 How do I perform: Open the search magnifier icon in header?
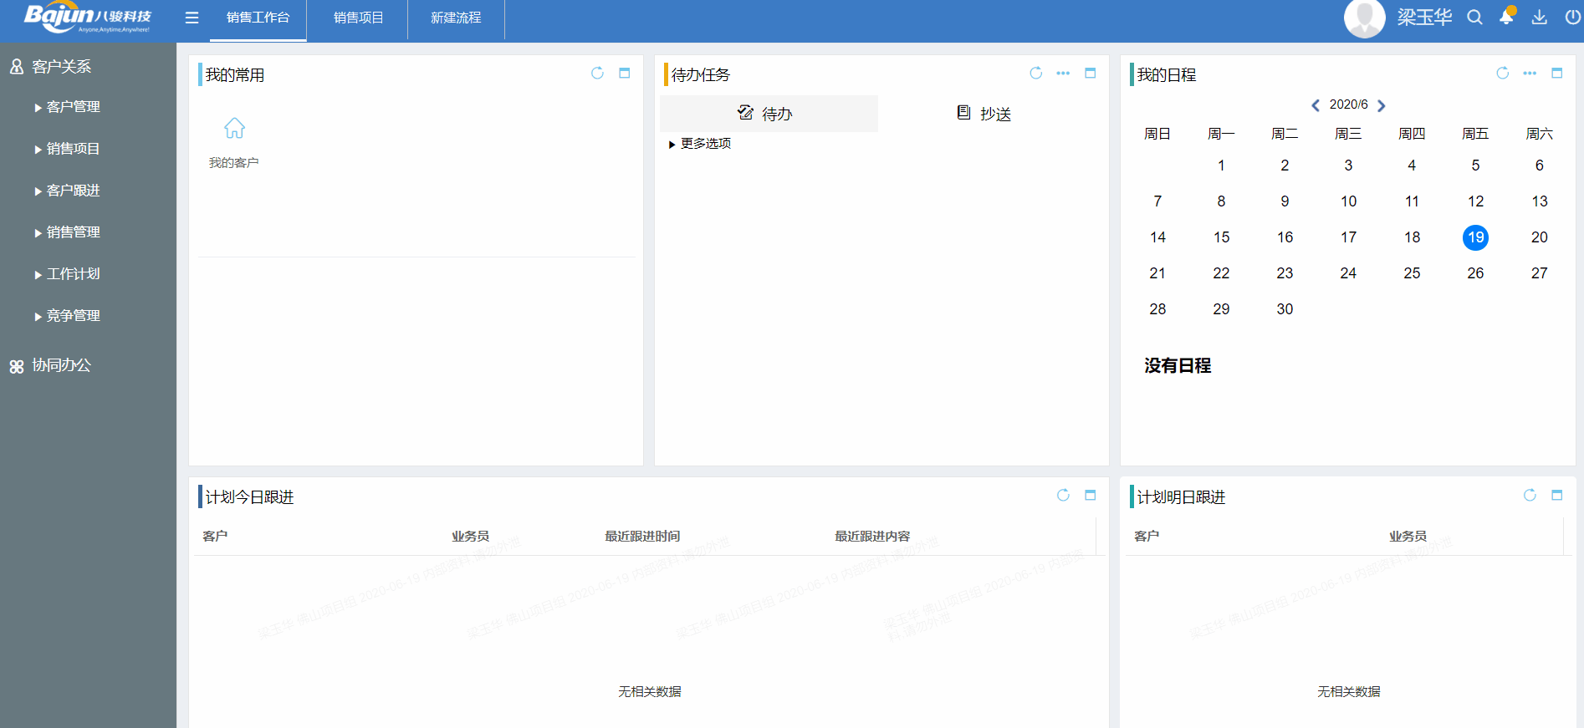[x=1474, y=18]
